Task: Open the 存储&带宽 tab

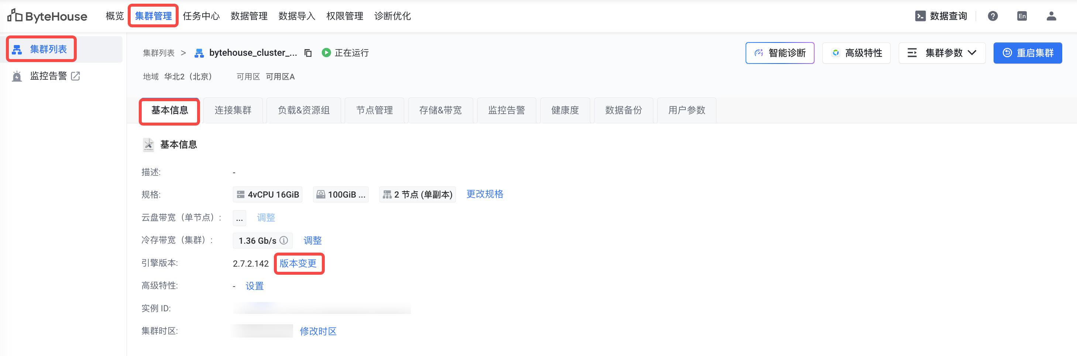Action: click(440, 110)
